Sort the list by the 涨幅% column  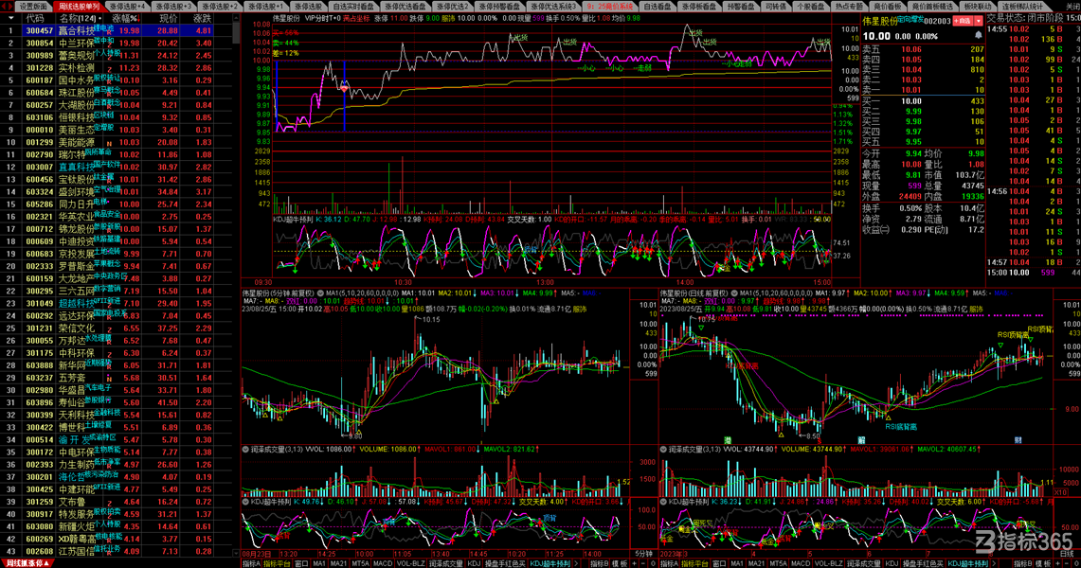point(125,19)
